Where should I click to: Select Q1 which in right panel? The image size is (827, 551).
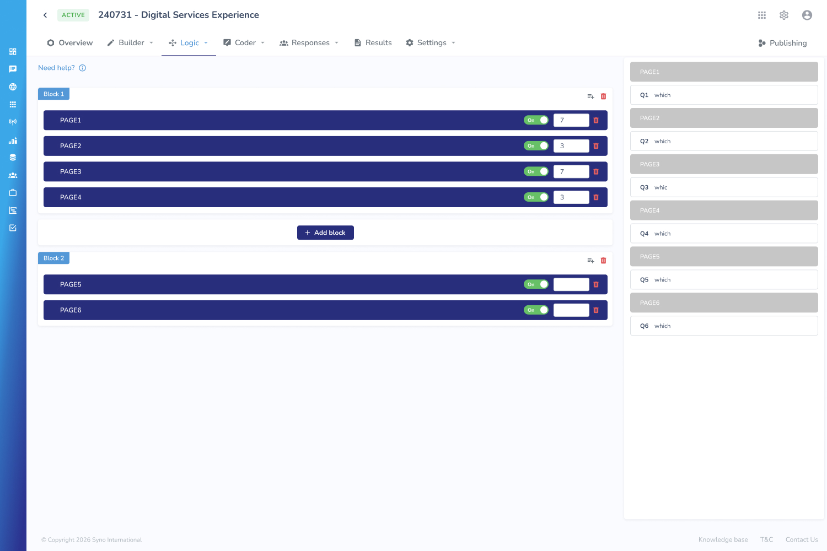[x=724, y=95]
